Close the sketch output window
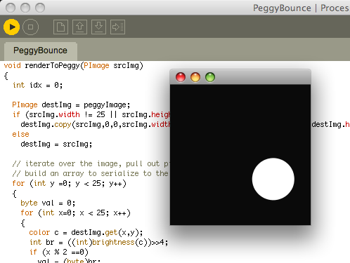 coord(181,77)
